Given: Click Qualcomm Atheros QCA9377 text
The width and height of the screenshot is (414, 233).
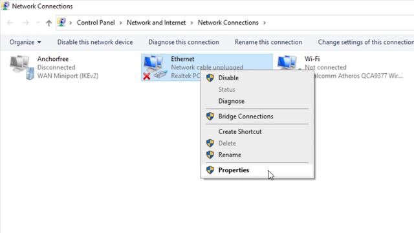Looking at the screenshot, I should coord(358,76).
